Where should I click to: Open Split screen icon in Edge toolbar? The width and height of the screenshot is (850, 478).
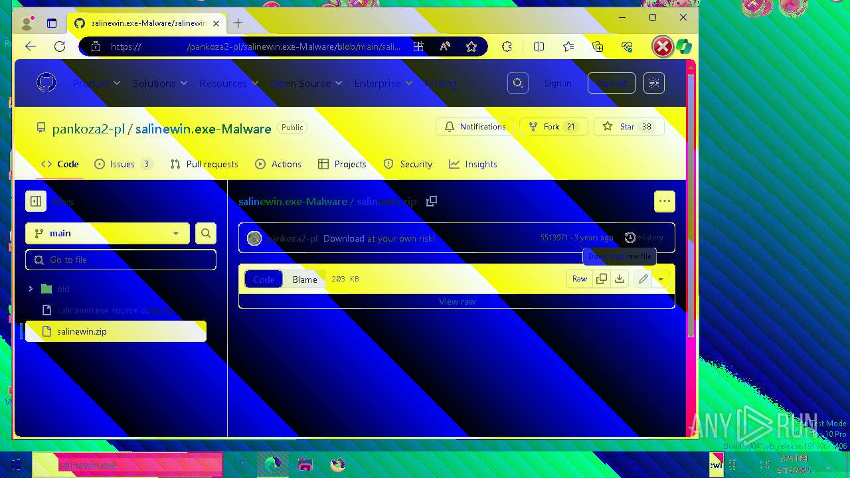[539, 46]
